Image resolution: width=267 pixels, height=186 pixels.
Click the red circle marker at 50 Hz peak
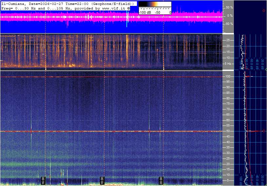point(264,131)
